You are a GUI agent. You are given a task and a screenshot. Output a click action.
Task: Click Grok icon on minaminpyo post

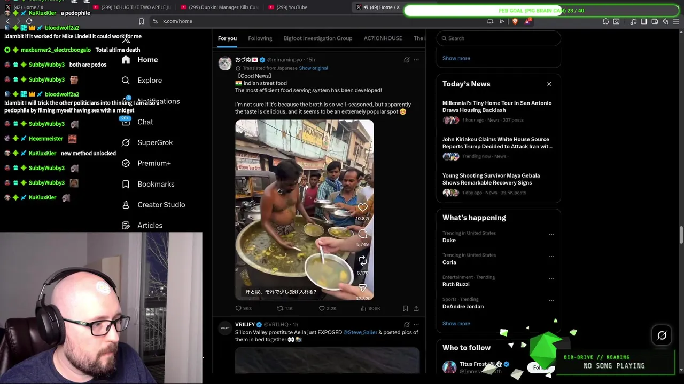(407, 60)
